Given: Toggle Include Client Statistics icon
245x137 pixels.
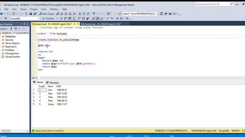Looking at the screenshot, I should coord(88,19).
